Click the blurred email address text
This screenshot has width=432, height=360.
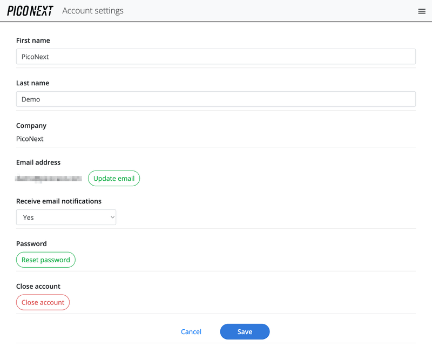coord(49,179)
